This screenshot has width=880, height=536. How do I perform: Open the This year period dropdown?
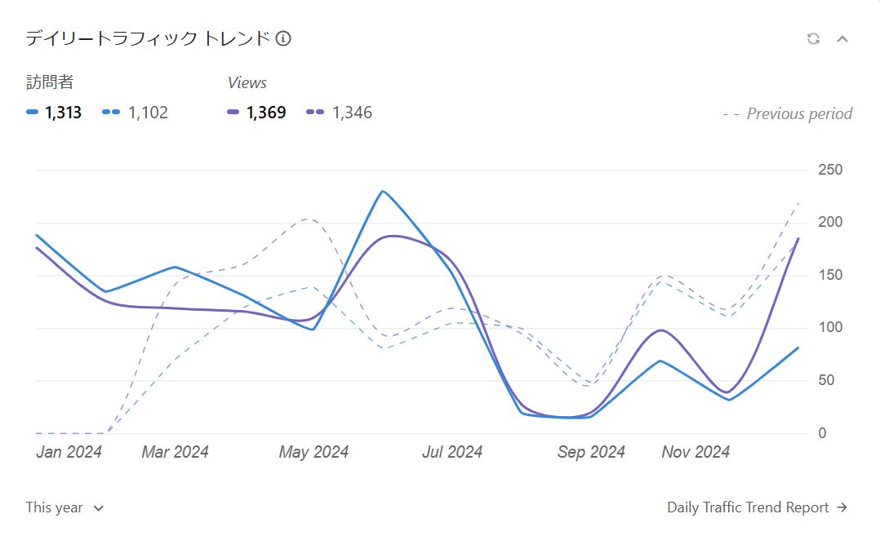(x=64, y=507)
